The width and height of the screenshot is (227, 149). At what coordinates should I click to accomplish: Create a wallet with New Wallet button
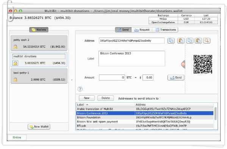tap(39, 127)
